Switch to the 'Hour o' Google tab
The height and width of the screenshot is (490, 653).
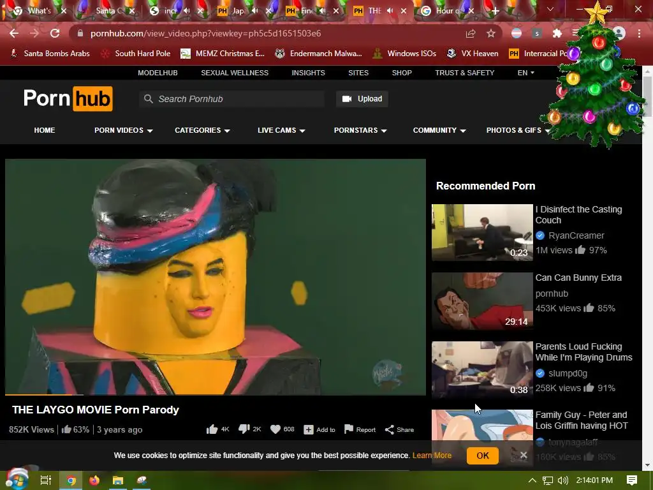coord(446,11)
